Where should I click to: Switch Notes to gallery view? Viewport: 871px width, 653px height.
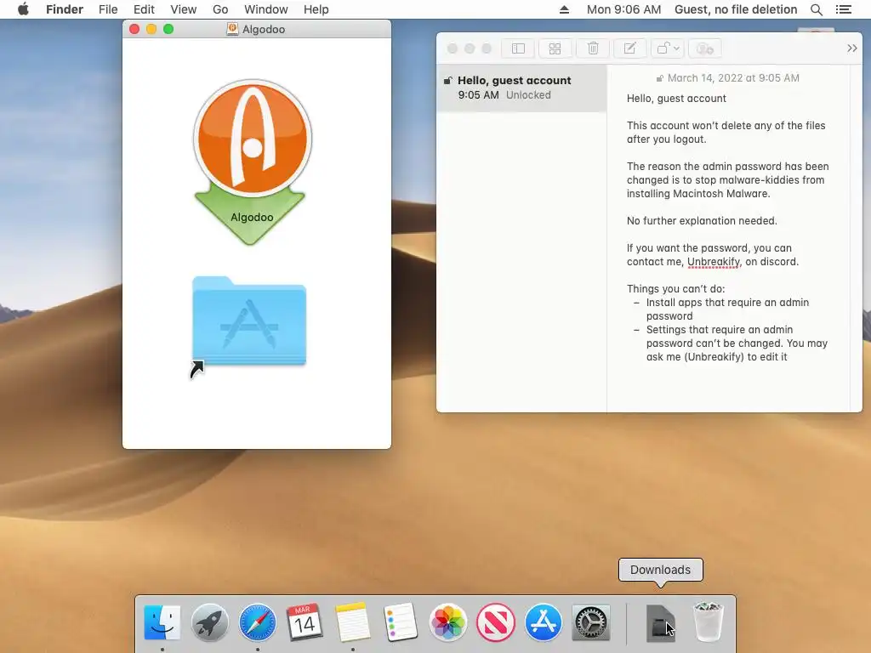click(x=555, y=48)
